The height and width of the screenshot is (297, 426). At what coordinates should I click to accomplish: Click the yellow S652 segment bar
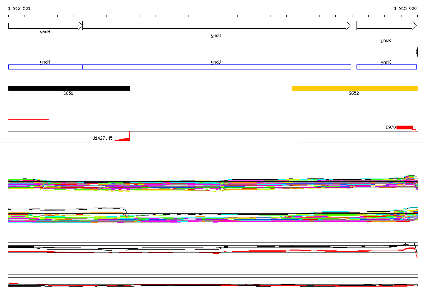coord(354,88)
